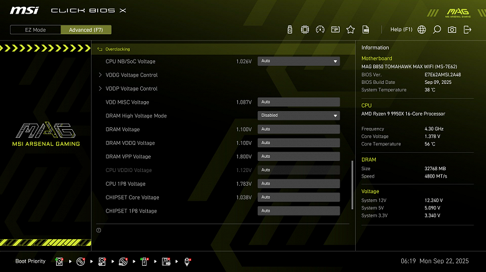Go back using the Overclocking return arrow

100,49
